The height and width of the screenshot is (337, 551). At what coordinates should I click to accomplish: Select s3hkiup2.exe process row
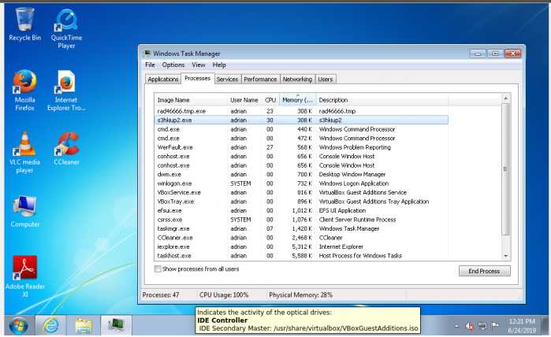tap(301, 120)
